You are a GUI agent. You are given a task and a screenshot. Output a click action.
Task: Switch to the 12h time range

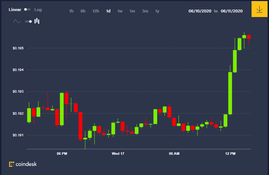point(96,11)
